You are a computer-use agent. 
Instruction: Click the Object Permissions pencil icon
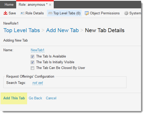pos(87,13)
